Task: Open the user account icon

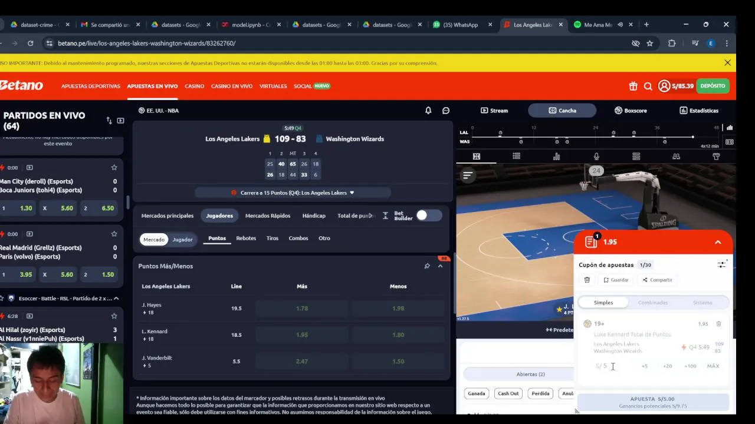Action: [664, 86]
